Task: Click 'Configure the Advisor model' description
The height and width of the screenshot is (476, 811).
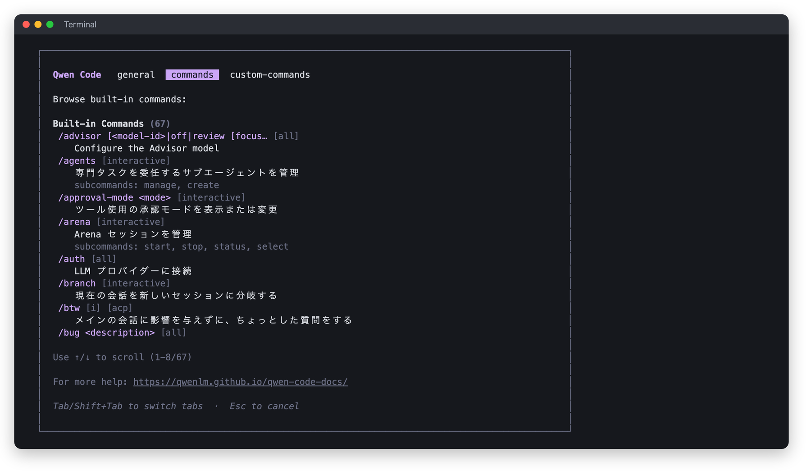Action: [146, 148]
